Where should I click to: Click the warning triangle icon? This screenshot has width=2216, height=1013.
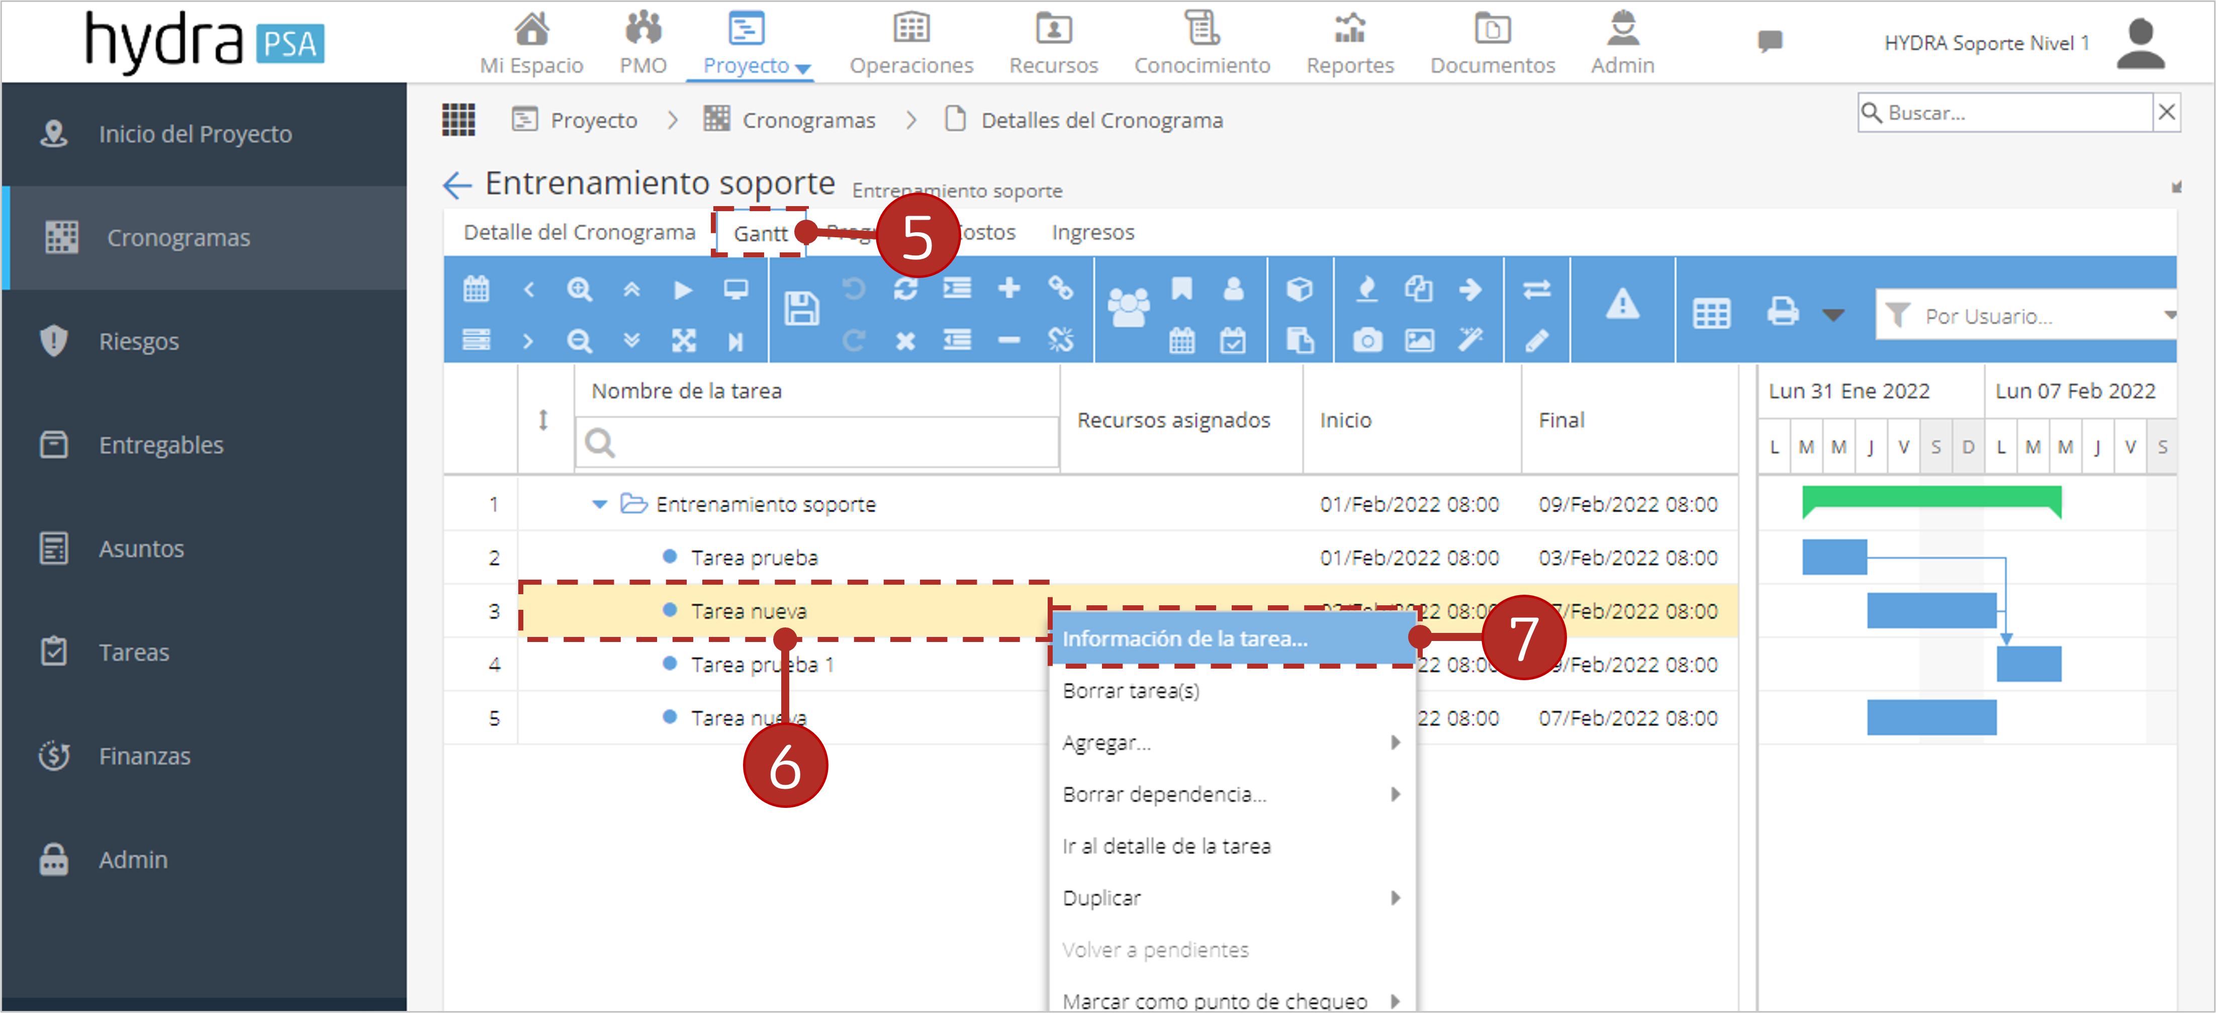pyautogui.click(x=1622, y=304)
